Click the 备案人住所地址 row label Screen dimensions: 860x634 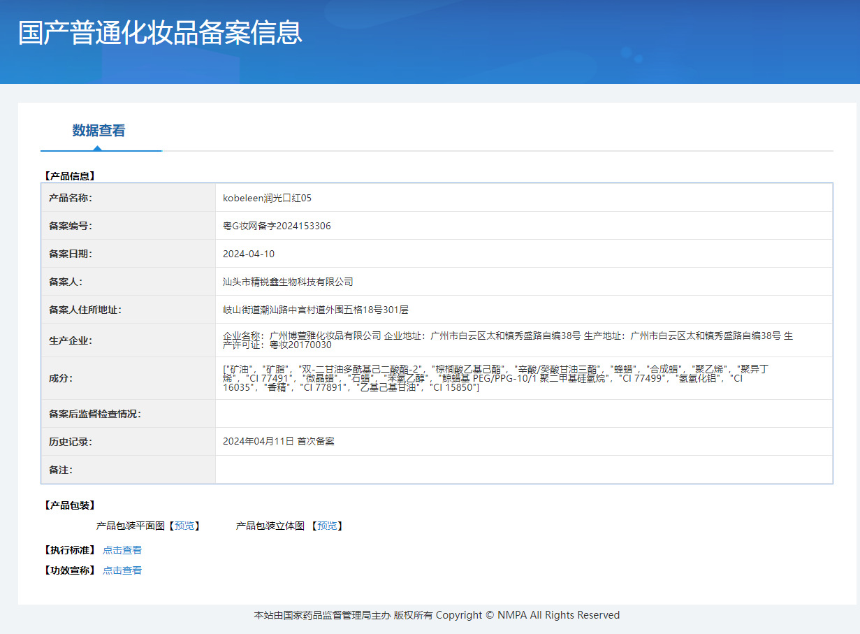(x=85, y=310)
